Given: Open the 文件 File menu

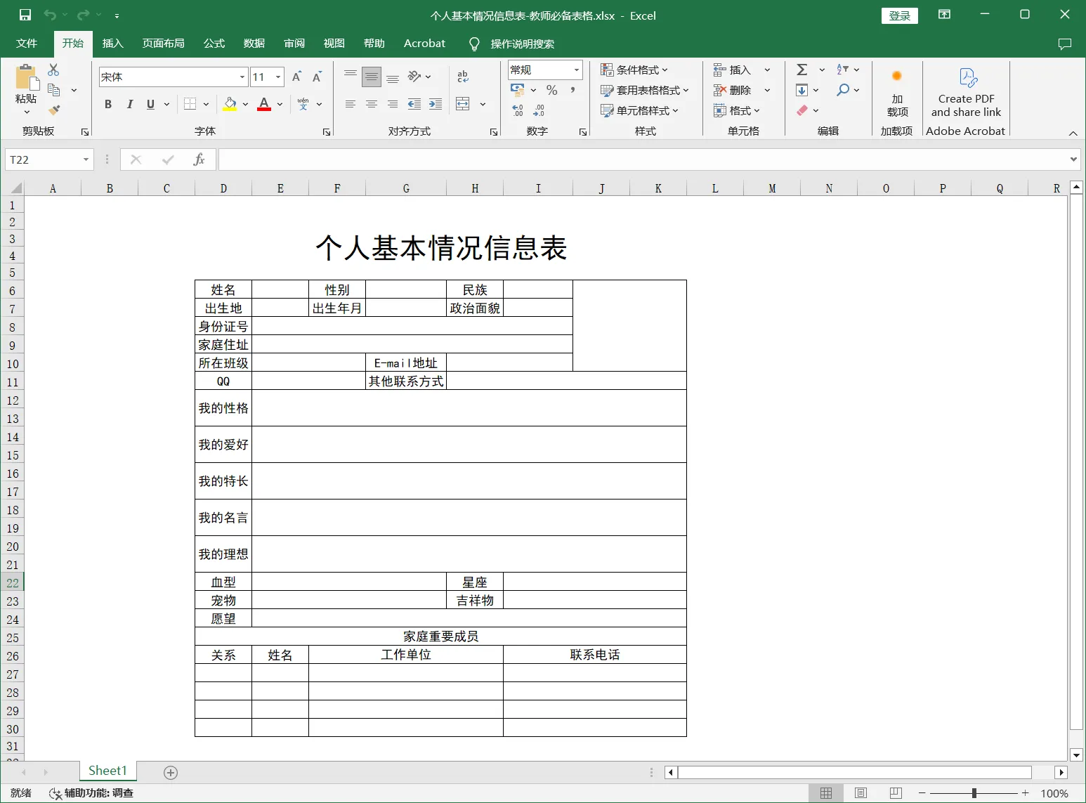Looking at the screenshot, I should coord(27,44).
